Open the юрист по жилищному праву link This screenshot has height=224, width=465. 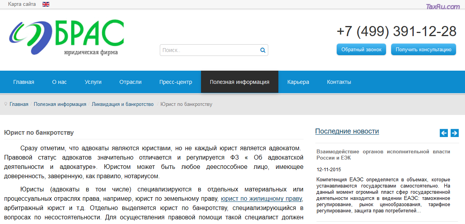pos(260,198)
